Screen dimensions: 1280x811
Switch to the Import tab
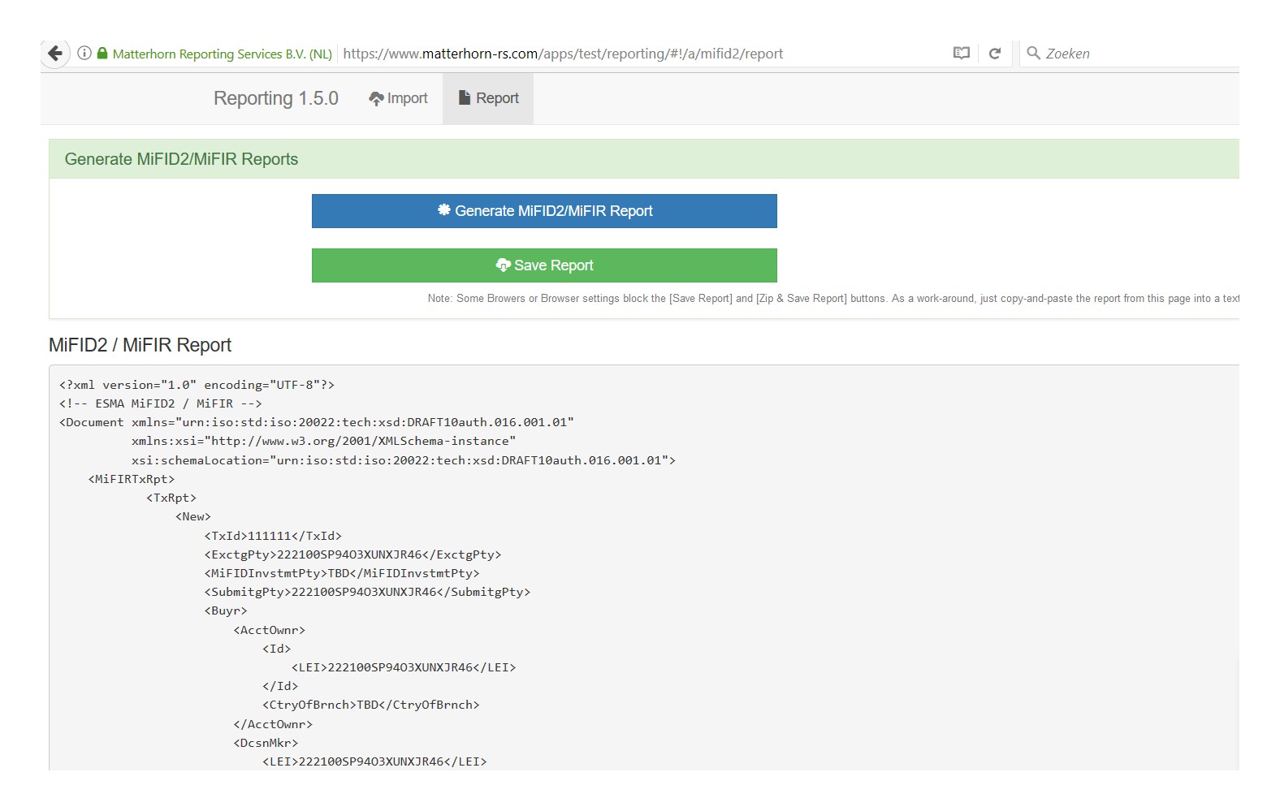coord(398,98)
